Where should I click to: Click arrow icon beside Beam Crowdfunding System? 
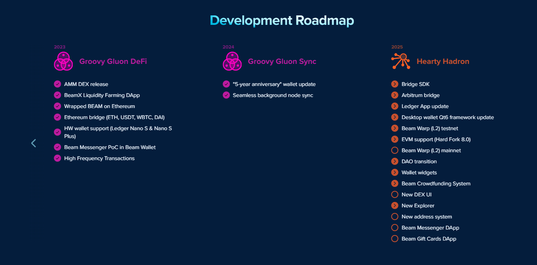[395, 183]
